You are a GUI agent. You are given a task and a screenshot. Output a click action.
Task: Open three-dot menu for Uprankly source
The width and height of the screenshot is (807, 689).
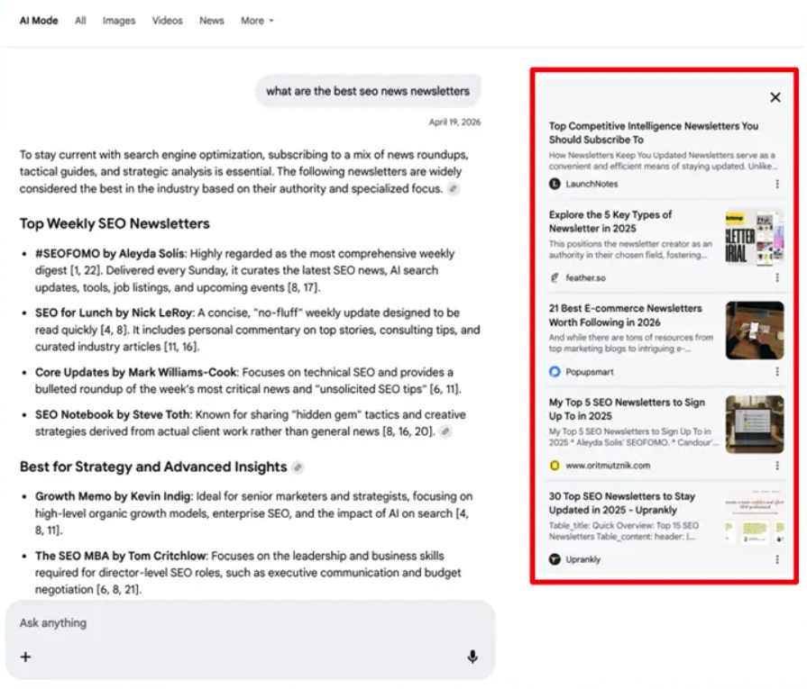click(777, 559)
